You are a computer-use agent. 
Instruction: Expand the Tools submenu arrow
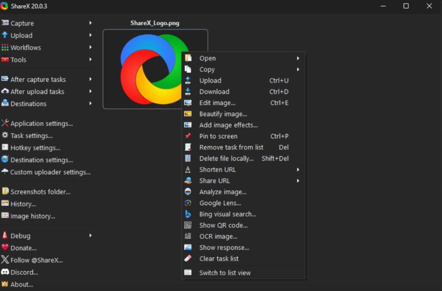[91, 59]
